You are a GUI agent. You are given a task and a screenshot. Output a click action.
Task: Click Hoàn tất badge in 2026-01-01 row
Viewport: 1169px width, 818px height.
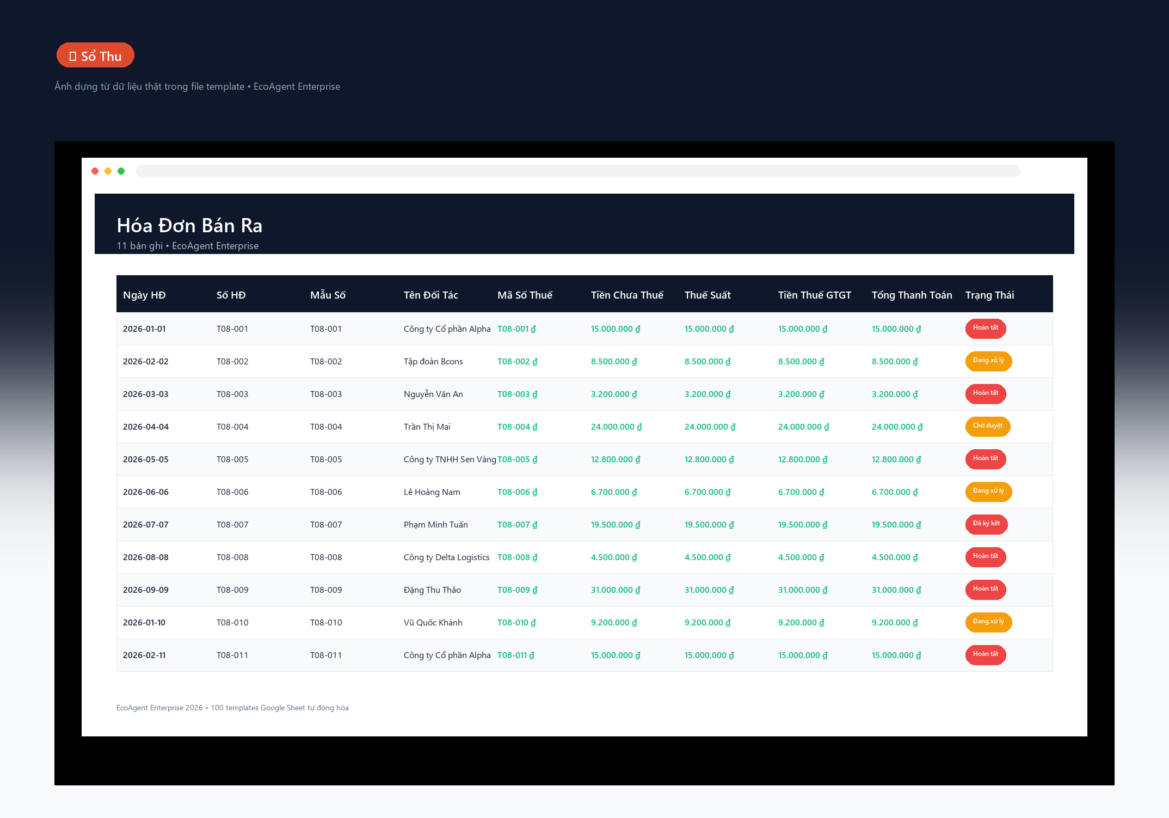(x=986, y=328)
